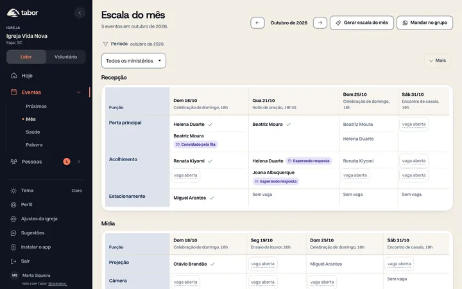Screen dimensions: 462x289
Task: Open the Todos os ministérios dropdown
Action: click(x=133, y=61)
